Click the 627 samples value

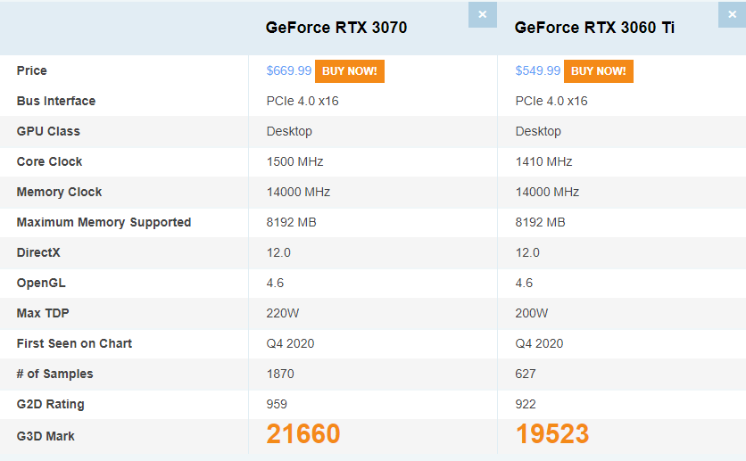point(526,374)
